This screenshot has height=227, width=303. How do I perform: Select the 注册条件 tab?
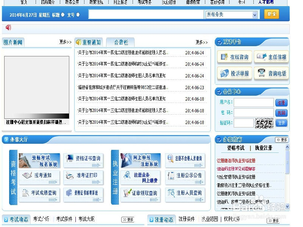[x=186, y=219]
